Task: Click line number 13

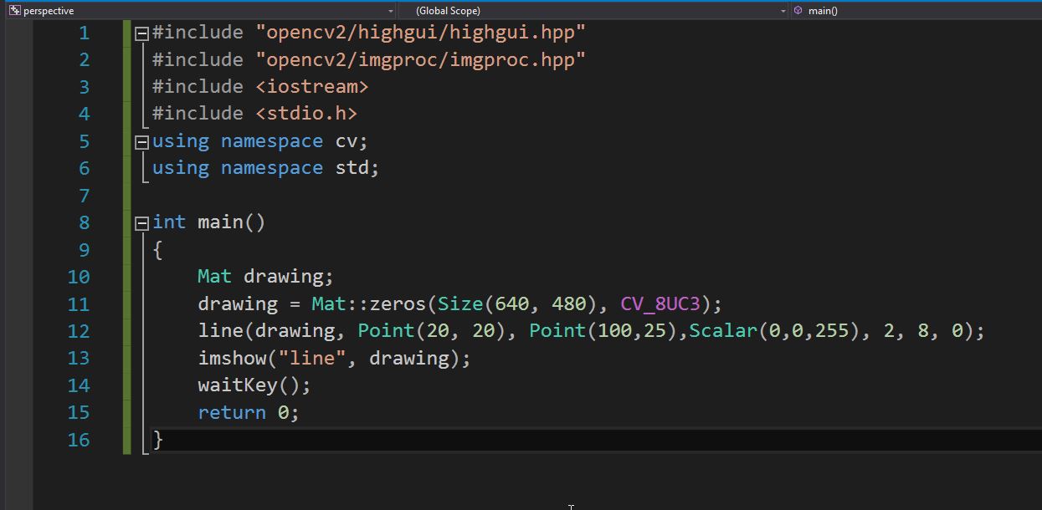Action: [79, 357]
